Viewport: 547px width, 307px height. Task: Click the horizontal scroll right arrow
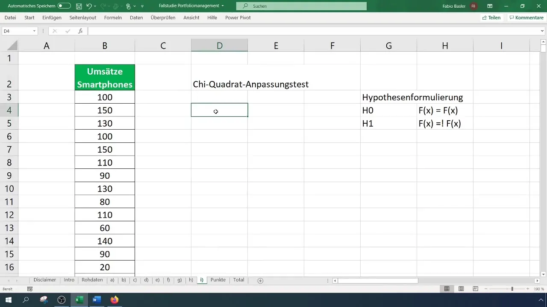(x=537, y=281)
